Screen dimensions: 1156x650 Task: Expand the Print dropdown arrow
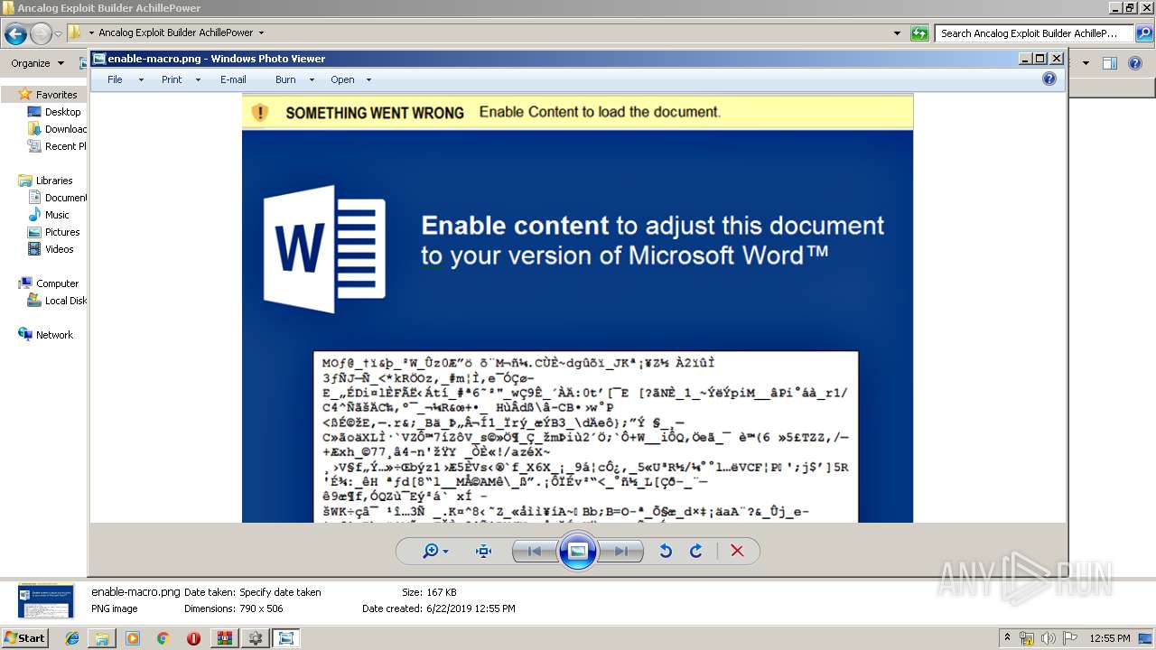pos(198,80)
